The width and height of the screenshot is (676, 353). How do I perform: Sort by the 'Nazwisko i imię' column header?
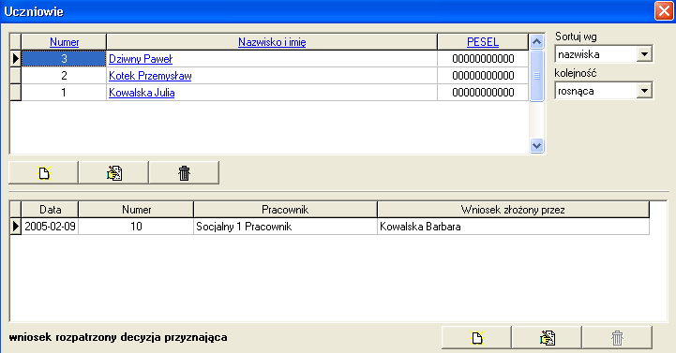(x=272, y=42)
